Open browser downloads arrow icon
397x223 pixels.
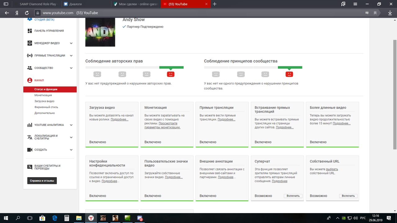390,13
